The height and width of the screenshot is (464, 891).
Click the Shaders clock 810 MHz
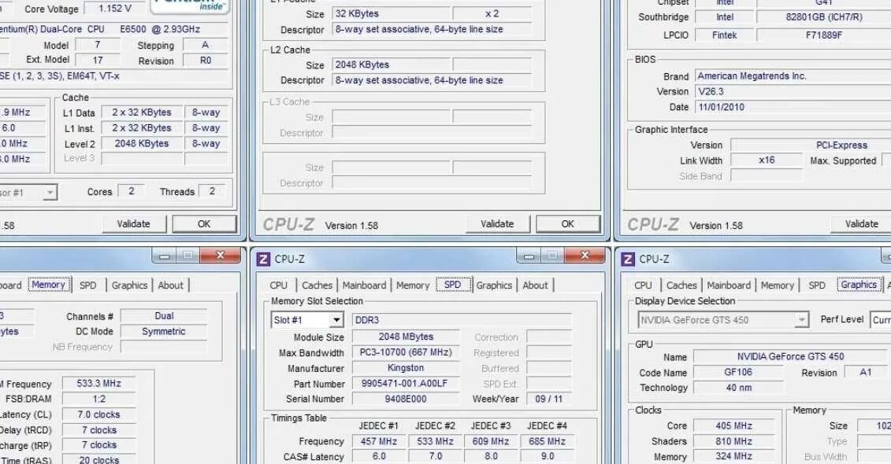pyautogui.click(x=733, y=440)
